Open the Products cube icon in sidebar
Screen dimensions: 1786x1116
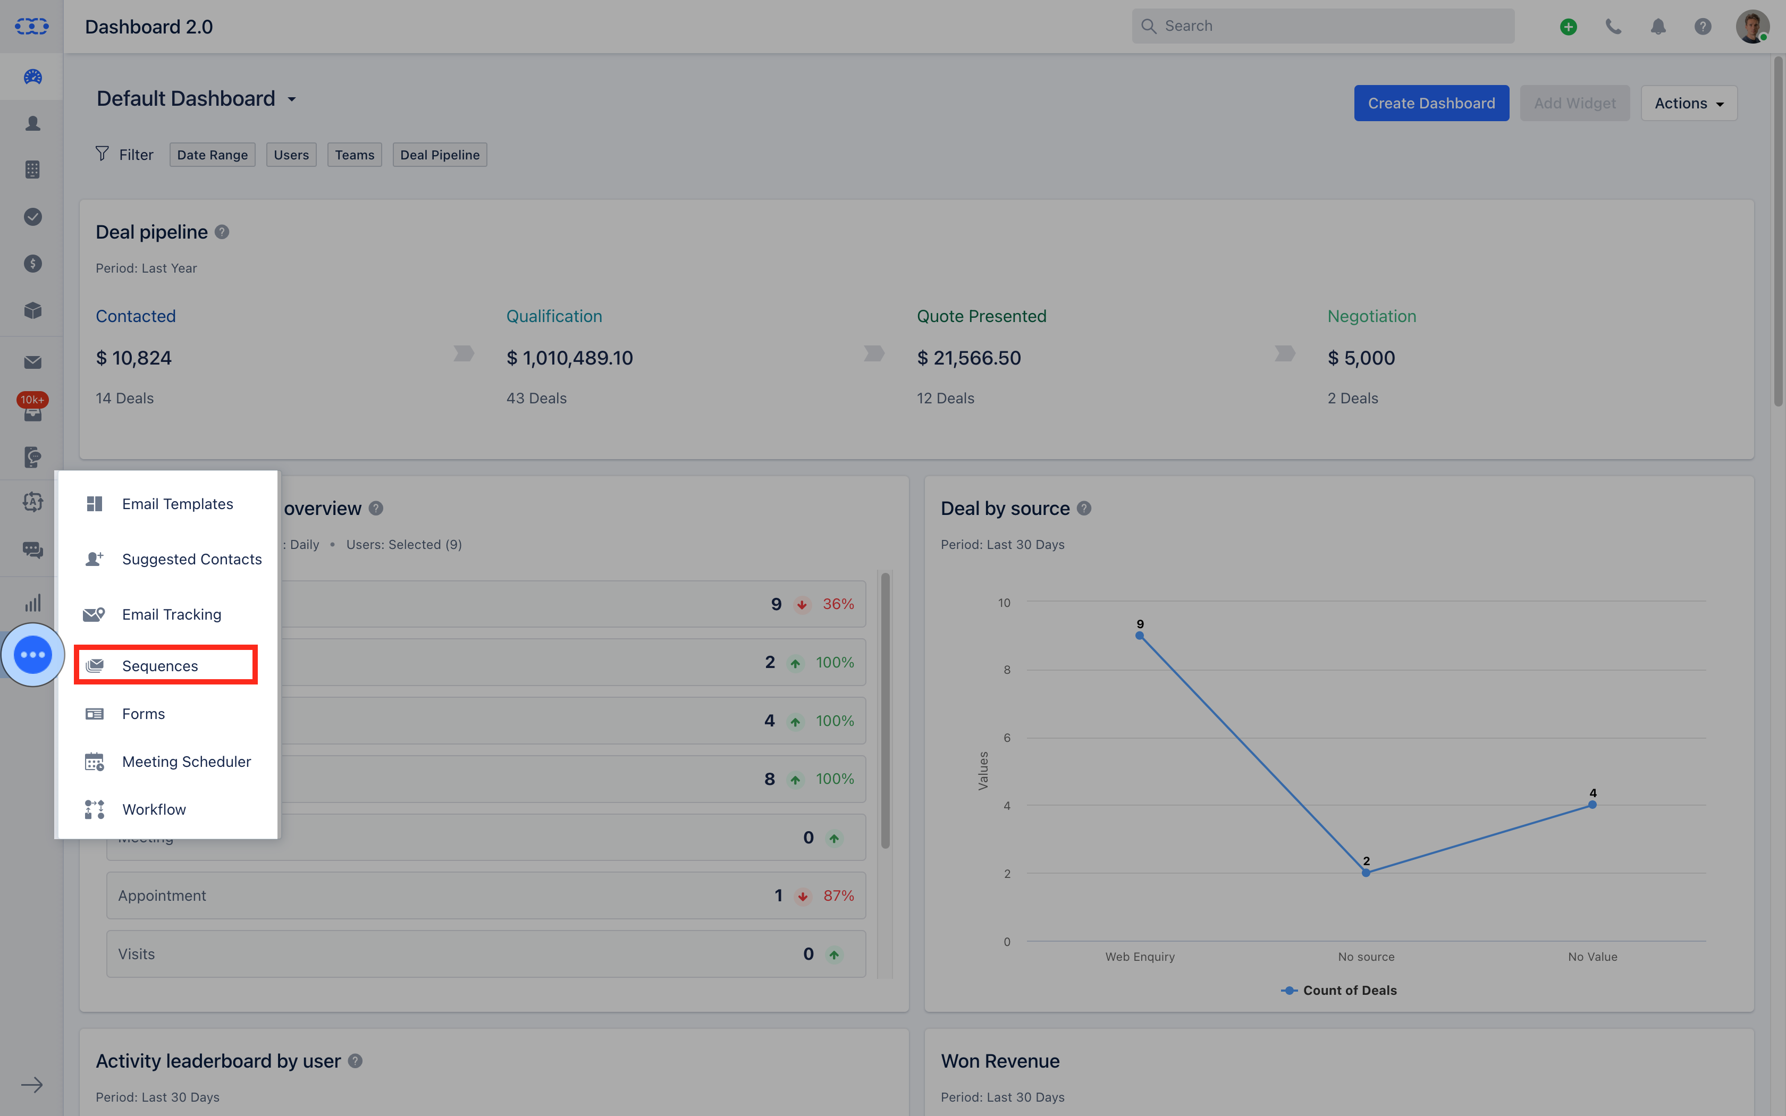(32, 311)
